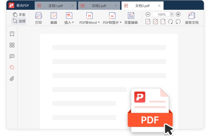Screen dimensions: 210x136
Task: Open the 编辑 edit tool
Action: (x=54, y=18)
